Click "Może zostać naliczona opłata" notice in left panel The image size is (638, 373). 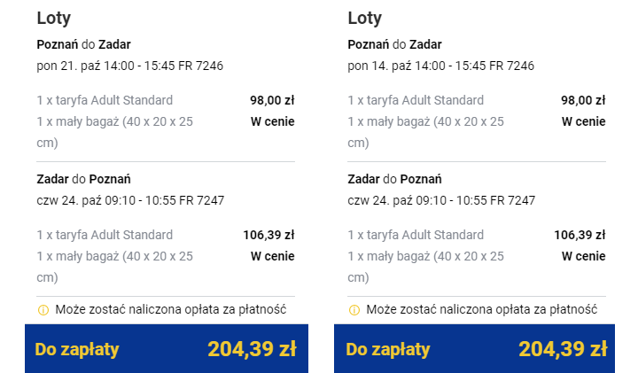point(170,310)
